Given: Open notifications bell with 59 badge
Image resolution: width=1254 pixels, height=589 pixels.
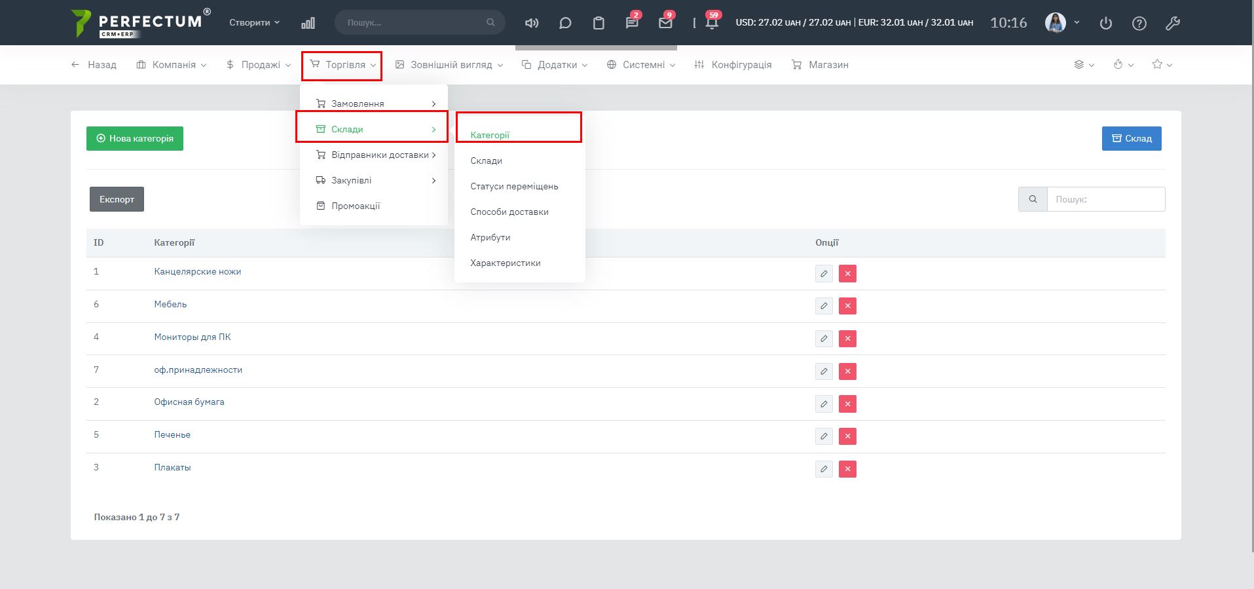Looking at the screenshot, I should pyautogui.click(x=712, y=23).
